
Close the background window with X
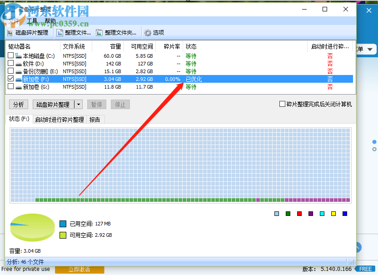point(369,10)
